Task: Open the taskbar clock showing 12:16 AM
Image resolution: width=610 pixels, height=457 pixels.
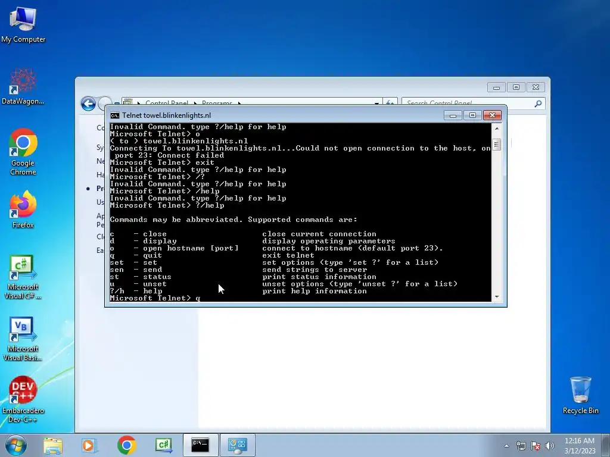Action: point(580,445)
